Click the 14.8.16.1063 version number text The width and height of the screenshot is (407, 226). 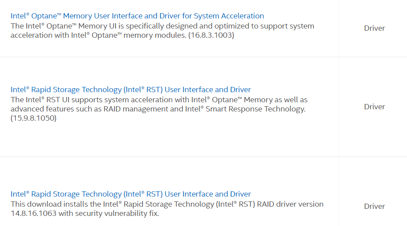(x=33, y=213)
